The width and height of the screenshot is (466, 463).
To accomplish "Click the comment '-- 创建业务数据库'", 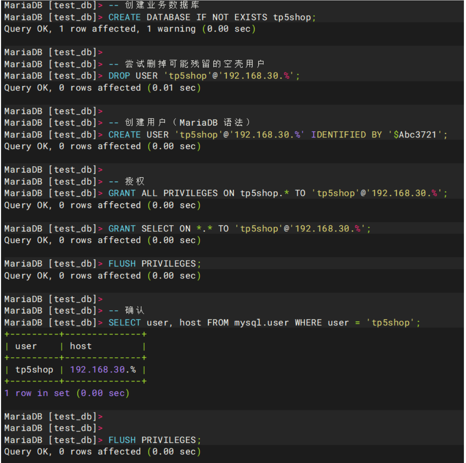I will (154, 5).
